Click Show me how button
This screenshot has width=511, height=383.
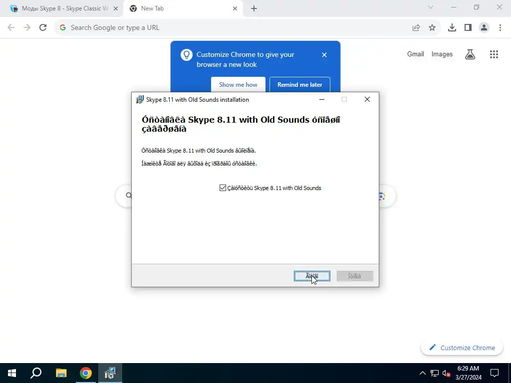click(238, 85)
